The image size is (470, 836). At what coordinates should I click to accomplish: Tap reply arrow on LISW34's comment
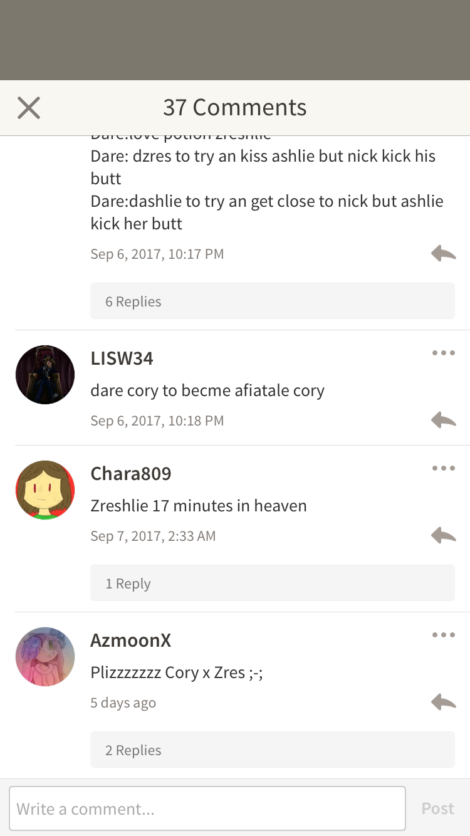point(443,421)
